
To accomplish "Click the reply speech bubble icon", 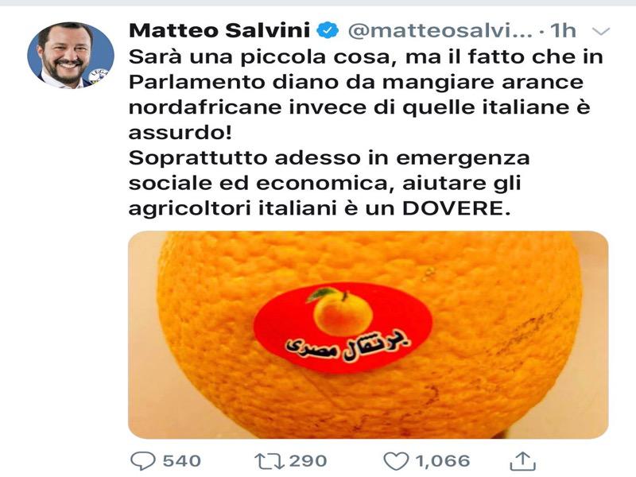I will coord(143,461).
